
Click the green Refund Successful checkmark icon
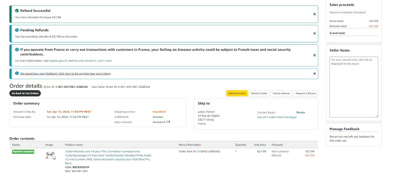click(x=17, y=11)
